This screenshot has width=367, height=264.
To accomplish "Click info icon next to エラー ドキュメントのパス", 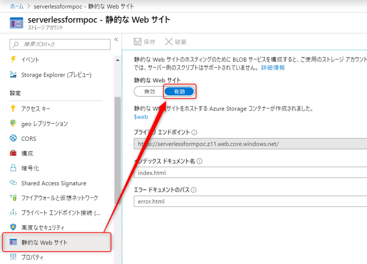I will tap(194, 190).
